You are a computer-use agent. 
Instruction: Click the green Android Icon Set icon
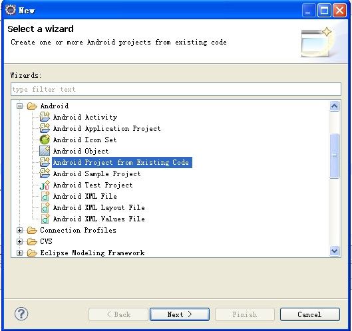(45, 140)
